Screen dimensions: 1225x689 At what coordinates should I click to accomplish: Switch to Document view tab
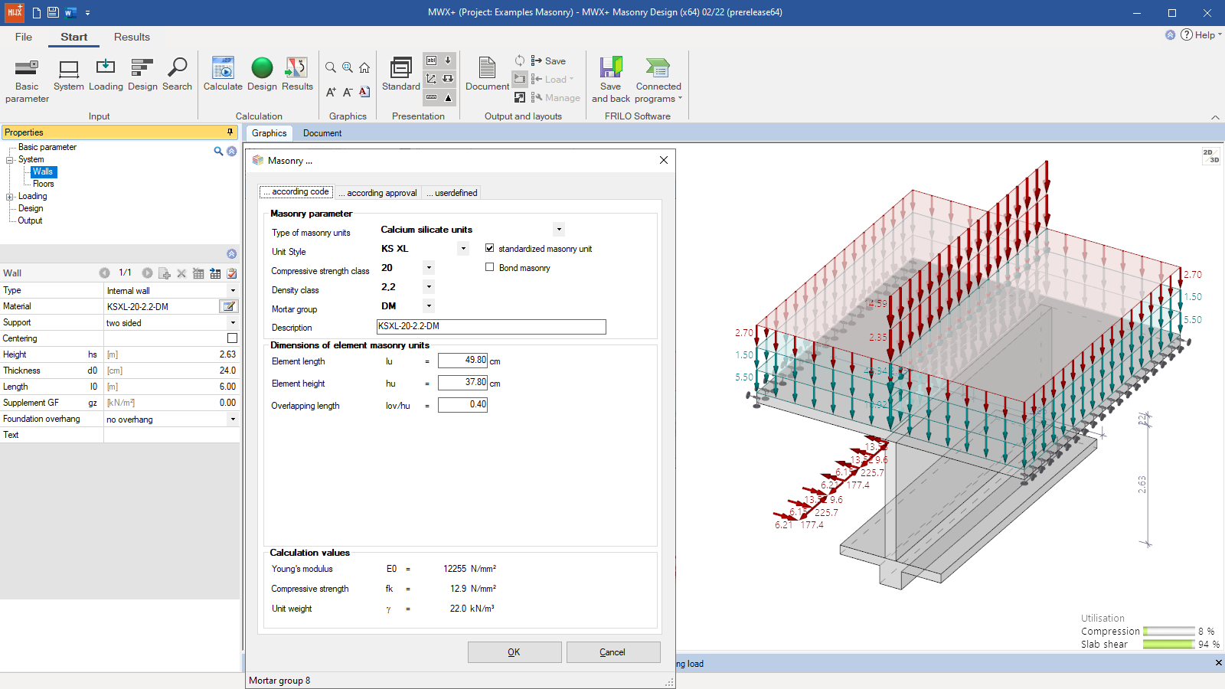point(322,133)
